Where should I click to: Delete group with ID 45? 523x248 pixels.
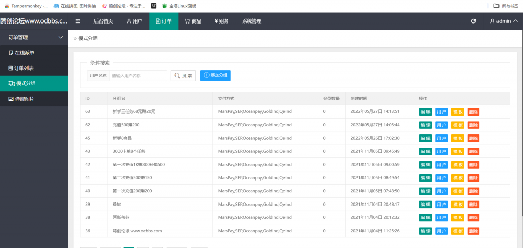coord(473,138)
